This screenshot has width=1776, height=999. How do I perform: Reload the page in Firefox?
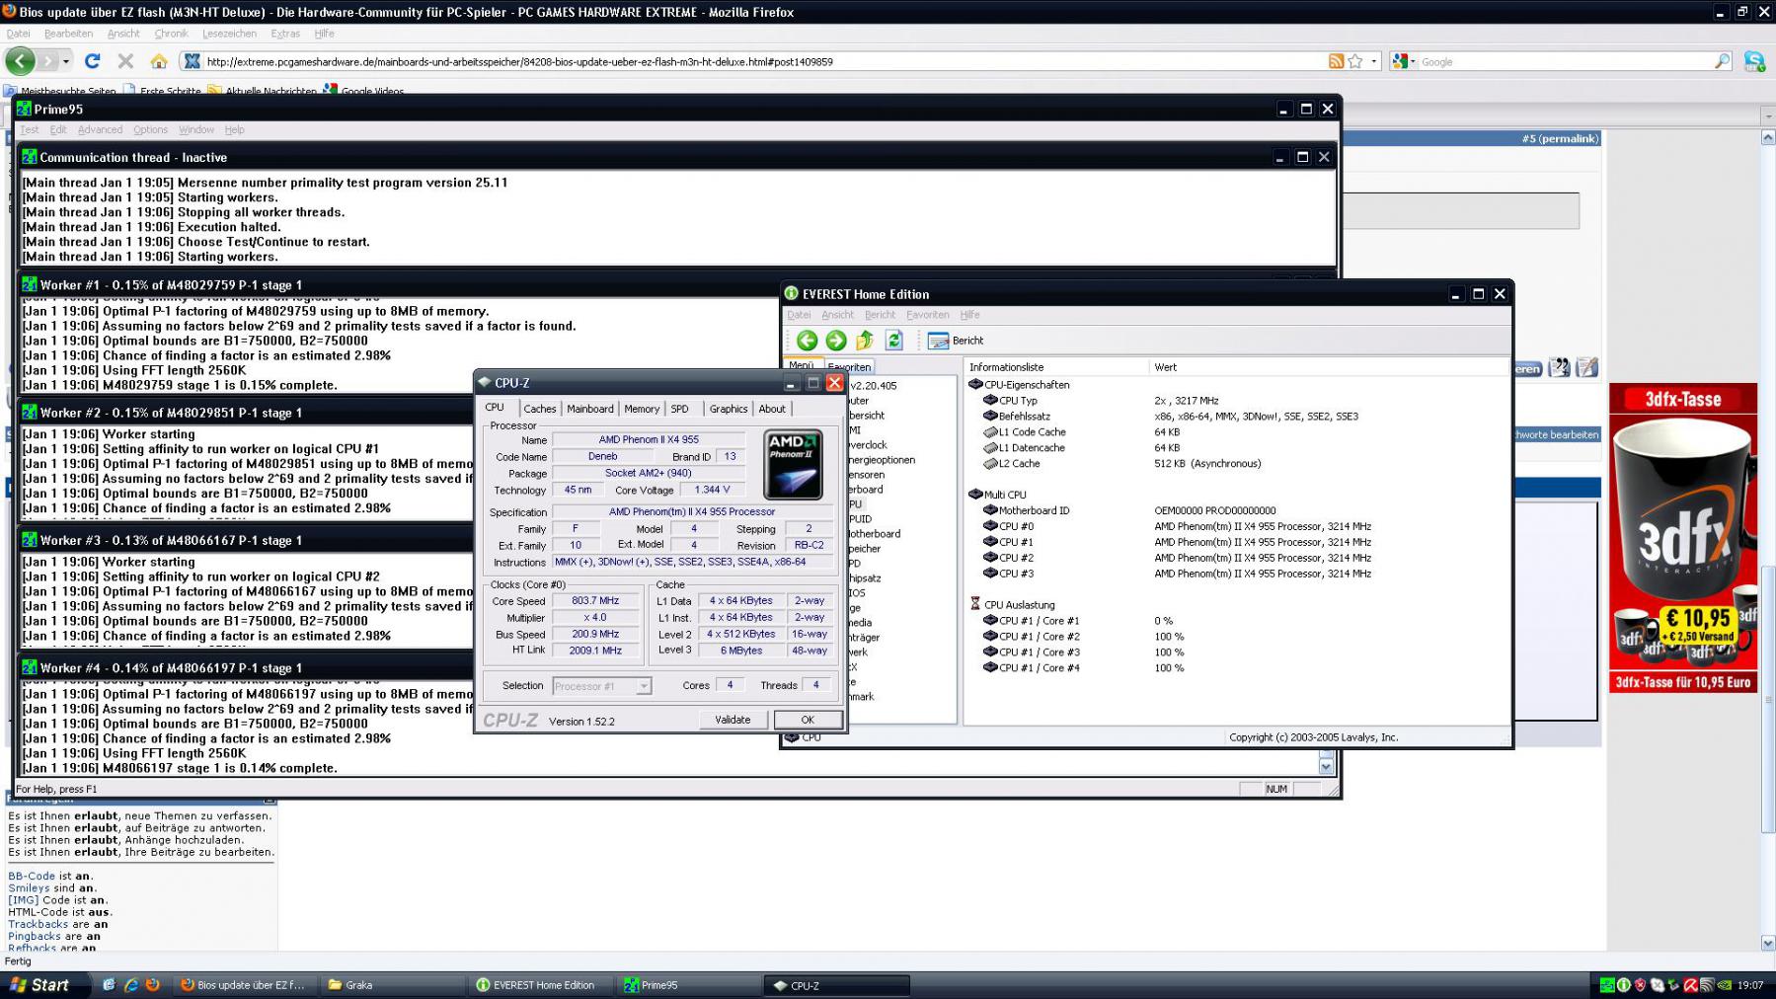coord(93,61)
